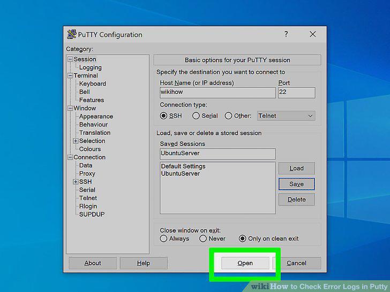Open the Rlogin settings category
390x292 pixels.
coord(88,206)
